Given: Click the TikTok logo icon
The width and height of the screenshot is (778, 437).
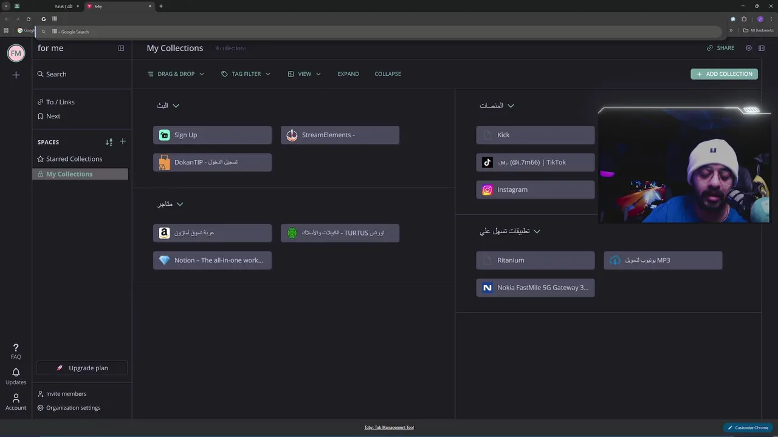Looking at the screenshot, I should point(487,162).
